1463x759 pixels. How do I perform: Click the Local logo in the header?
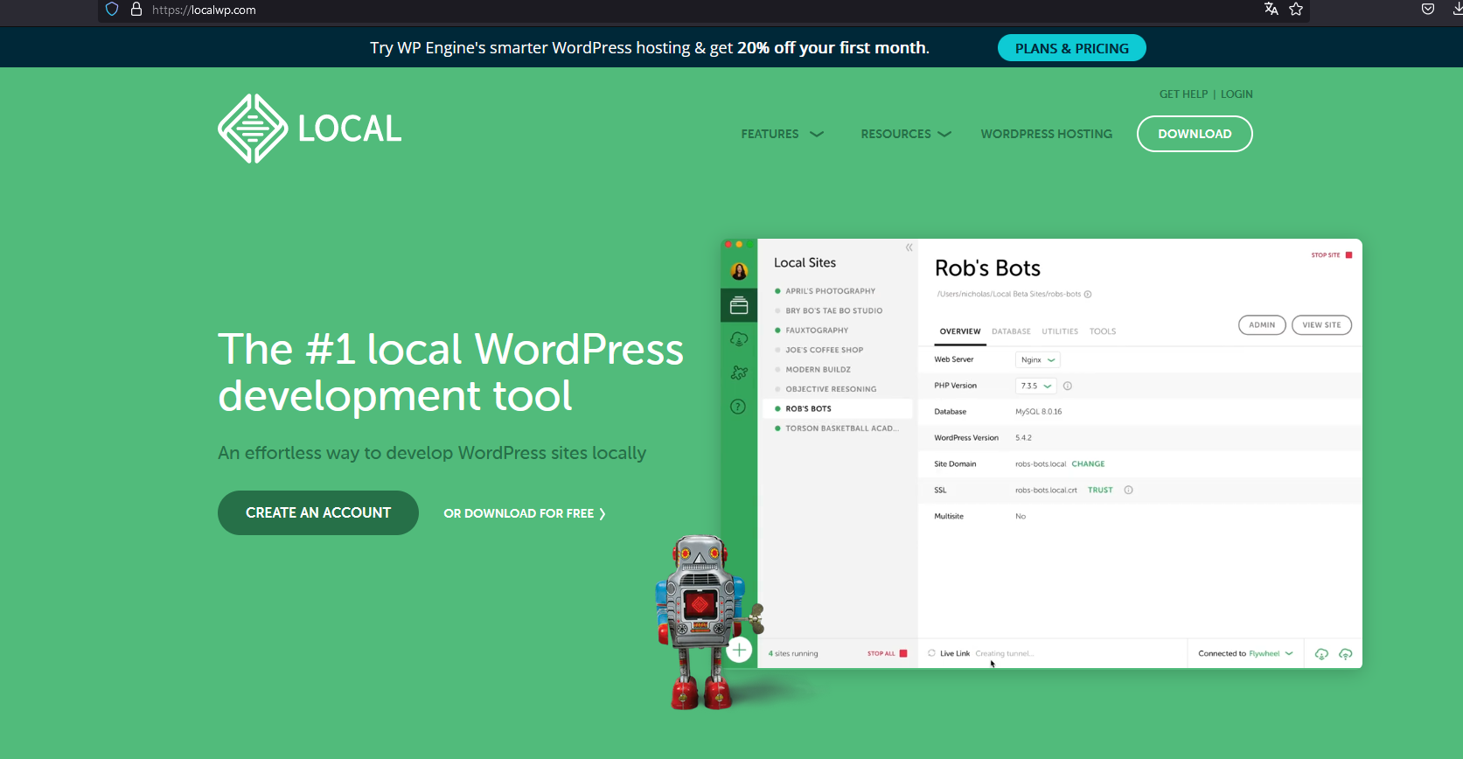click(x=310, y=129)
